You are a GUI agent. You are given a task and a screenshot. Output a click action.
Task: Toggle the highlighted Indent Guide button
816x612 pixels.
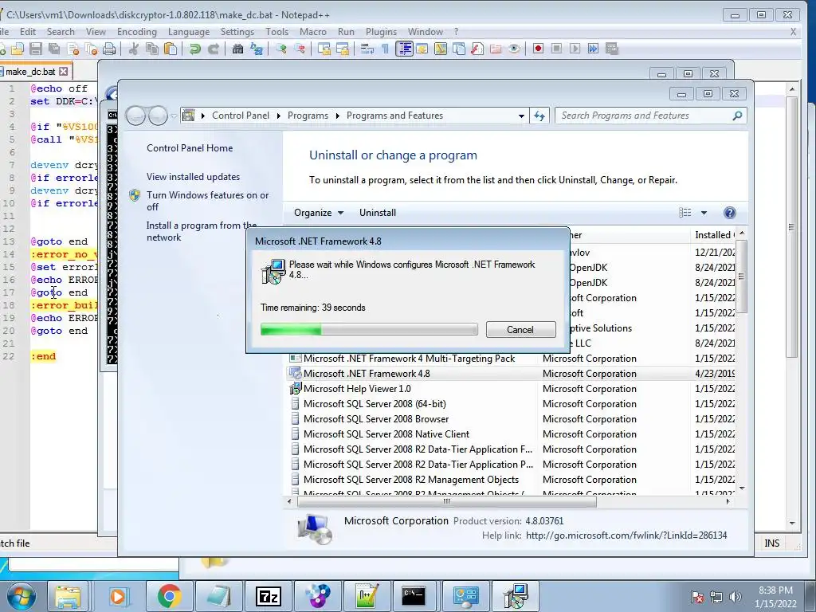click(x=404, y=49)
